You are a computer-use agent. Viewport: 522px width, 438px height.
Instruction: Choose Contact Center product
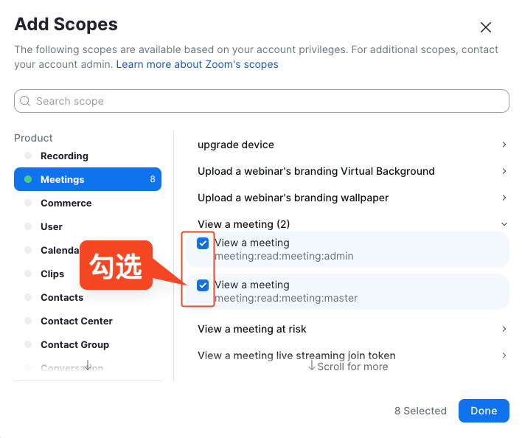pyautogui.click(x=77, y=321)
